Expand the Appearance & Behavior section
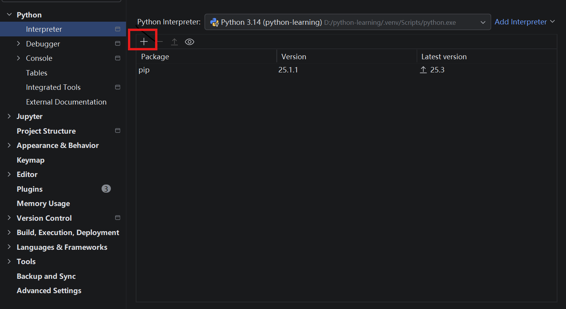Screen dimensions: 566x309 [x=9, y=145]
